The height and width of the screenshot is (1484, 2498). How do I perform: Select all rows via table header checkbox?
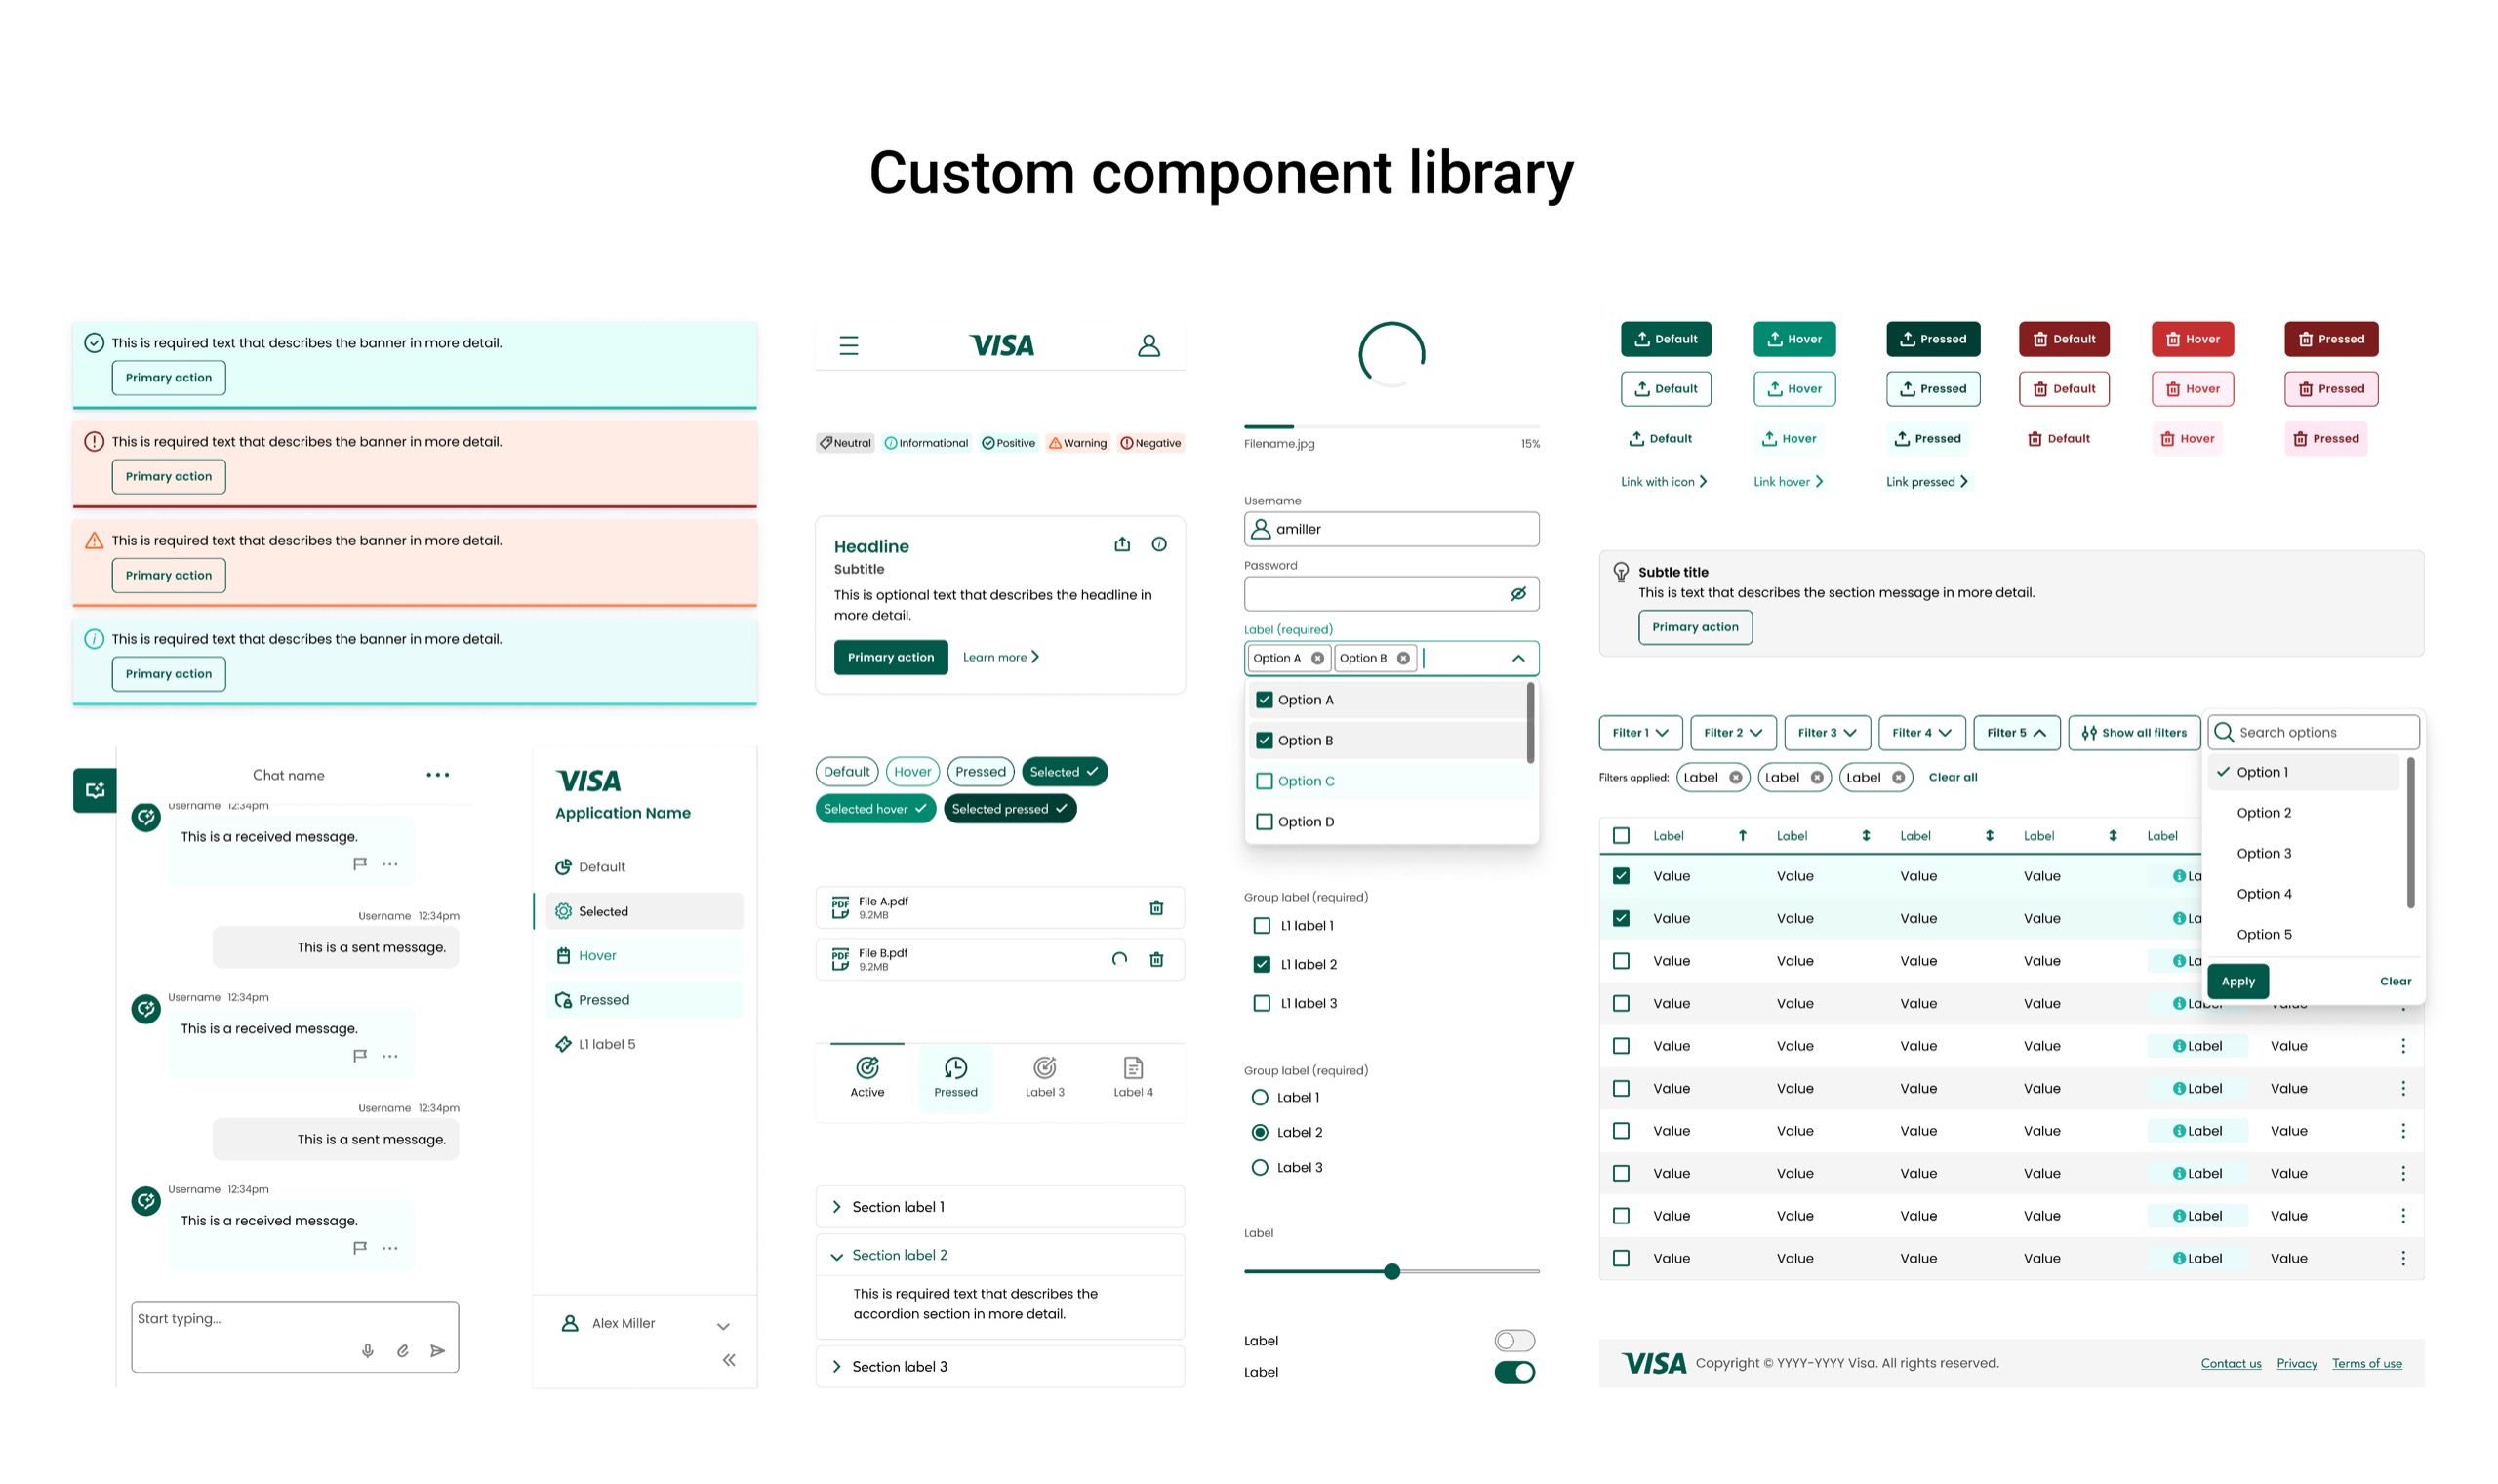pyautogui.click(x=1621, y=836)
